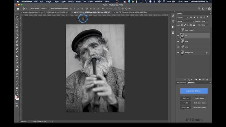Viewport: 226px width, 127px height.
Task: Toggle Quick Mask mode
Action: (x=17, y=103)
